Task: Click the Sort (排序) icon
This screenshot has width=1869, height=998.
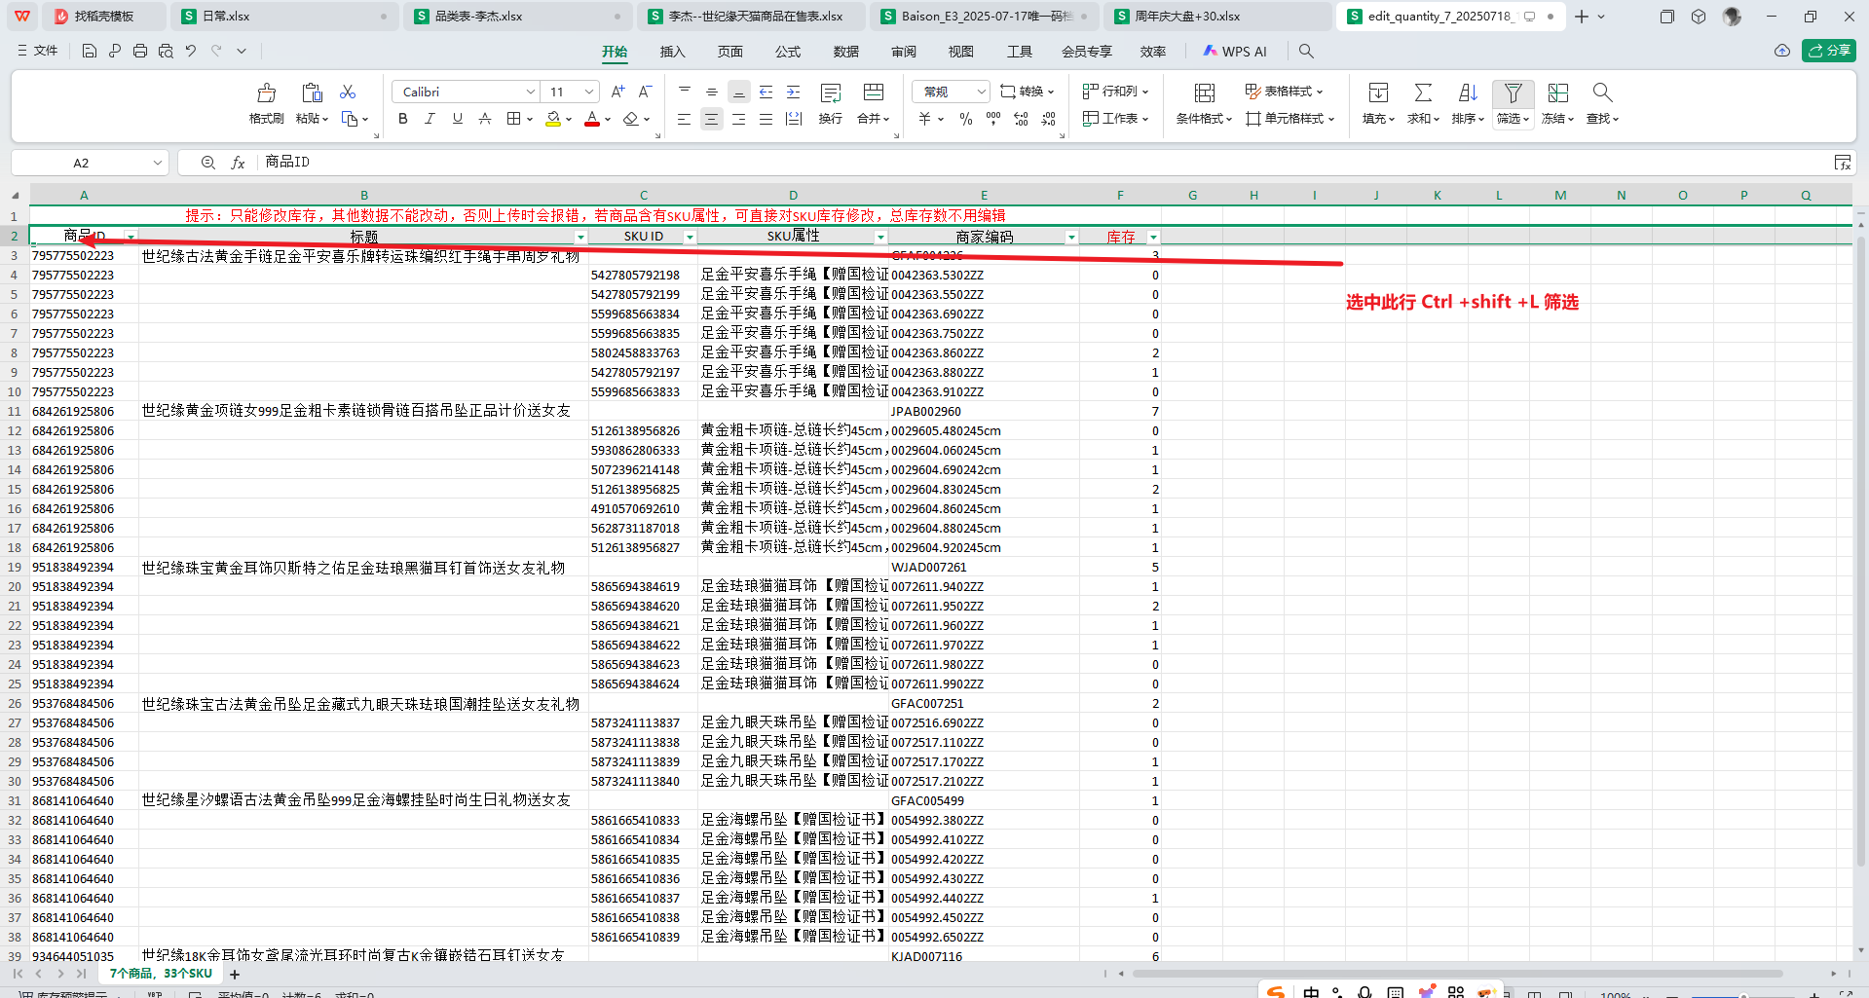Action: point(1468,93)
